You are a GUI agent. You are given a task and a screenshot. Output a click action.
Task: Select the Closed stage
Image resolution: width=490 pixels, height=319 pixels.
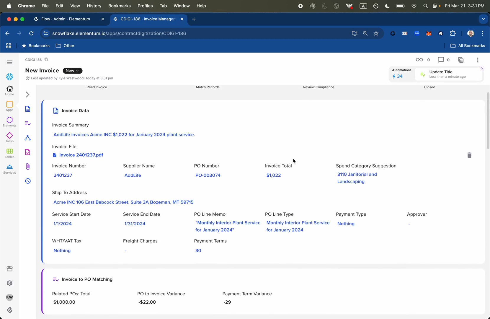[x=429, y=87]
